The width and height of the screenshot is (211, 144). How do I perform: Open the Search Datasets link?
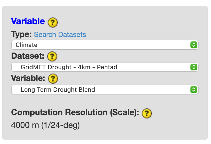click(60, 35)
